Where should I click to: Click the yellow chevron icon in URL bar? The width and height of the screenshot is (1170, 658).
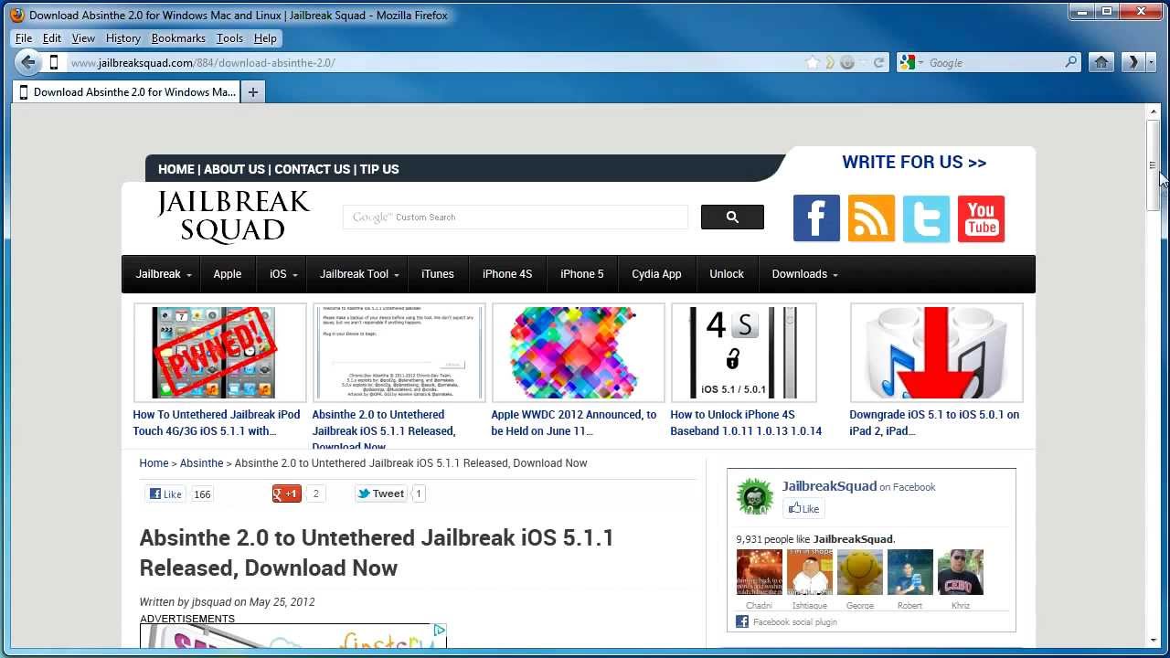tap(830, 62)
